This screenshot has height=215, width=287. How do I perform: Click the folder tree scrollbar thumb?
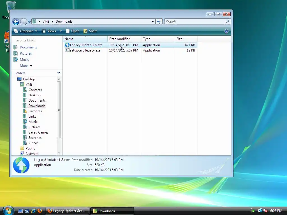(x=59, y=110)
